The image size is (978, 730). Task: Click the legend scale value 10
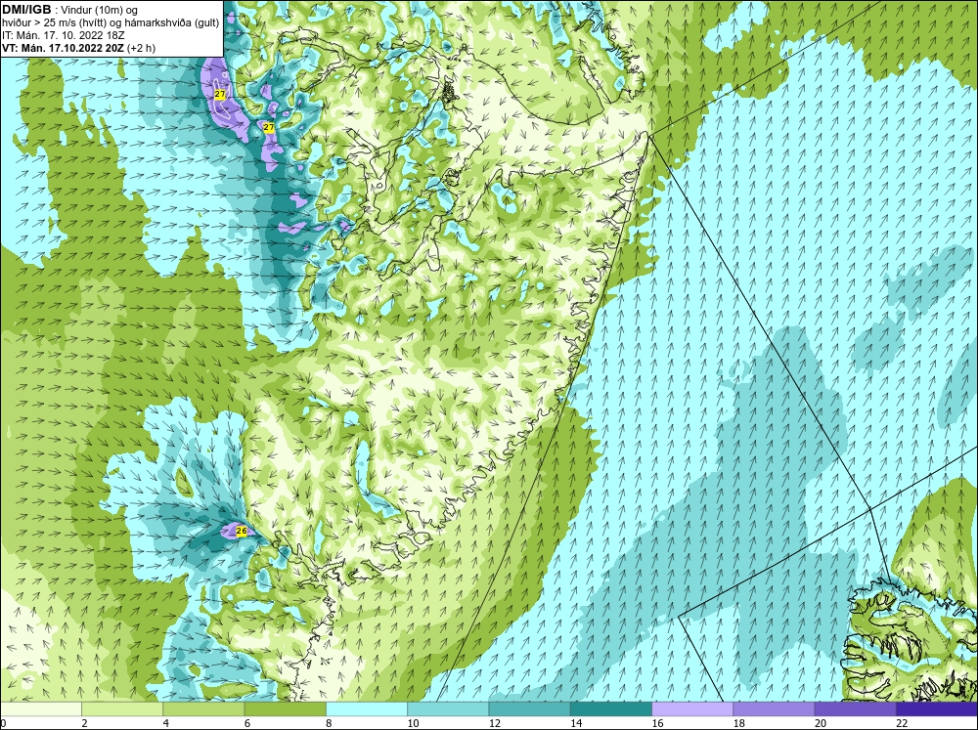coord(413,723)
